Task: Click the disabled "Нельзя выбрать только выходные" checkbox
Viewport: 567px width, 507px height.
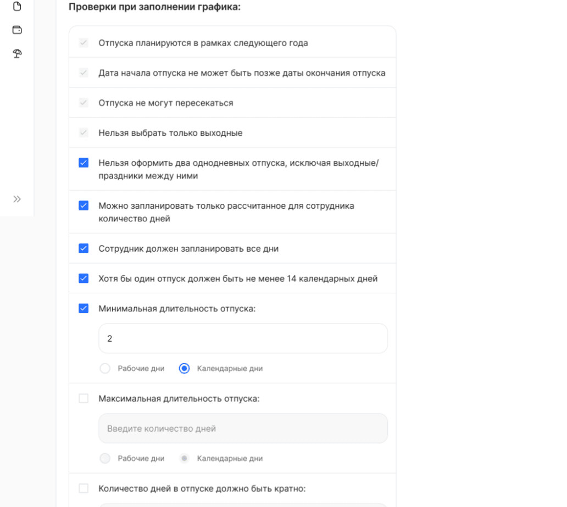Action: point(84,133)
